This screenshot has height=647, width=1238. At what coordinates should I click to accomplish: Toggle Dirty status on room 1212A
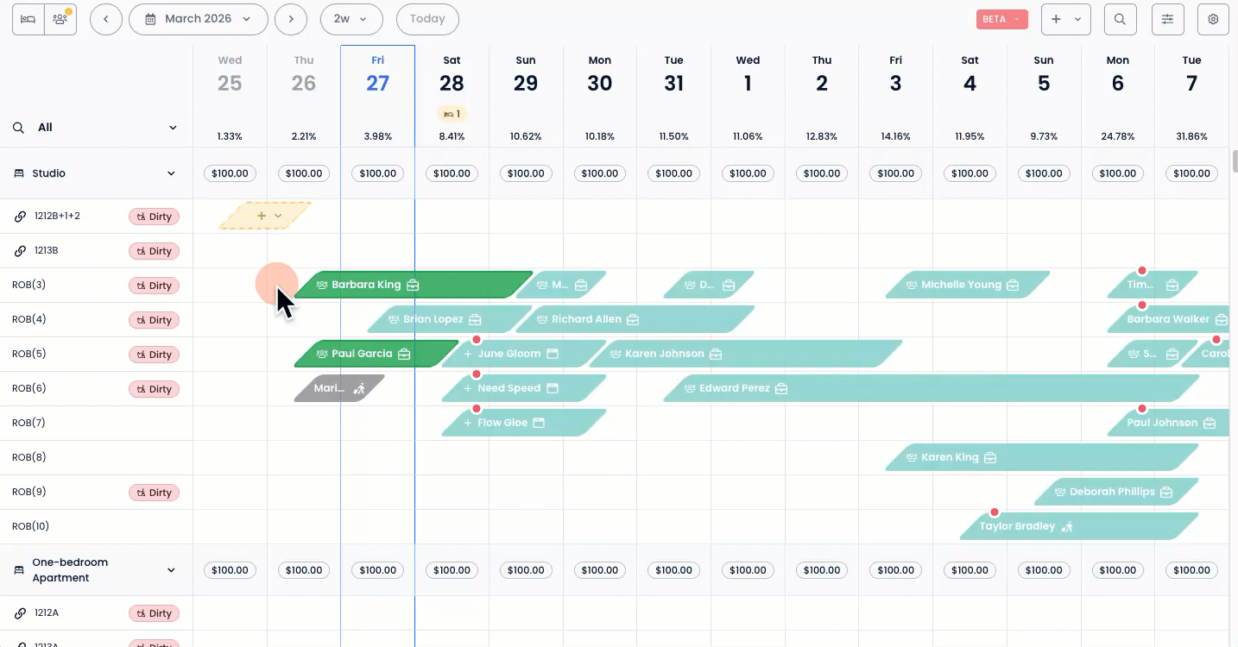tap(154, 612)
